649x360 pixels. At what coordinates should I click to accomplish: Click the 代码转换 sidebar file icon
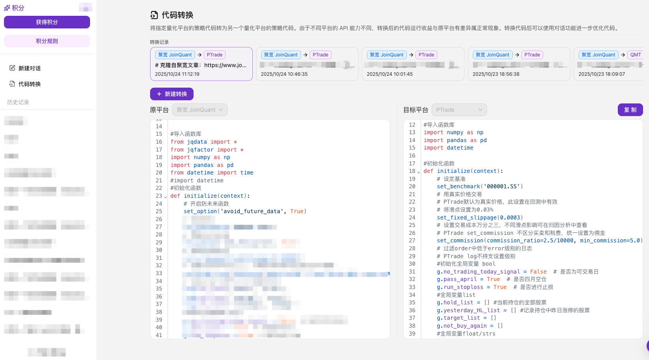coord(12,84)
